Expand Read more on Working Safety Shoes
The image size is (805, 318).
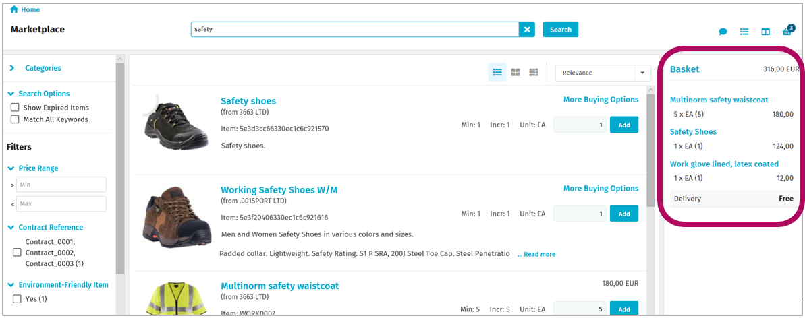click(536, 255)
